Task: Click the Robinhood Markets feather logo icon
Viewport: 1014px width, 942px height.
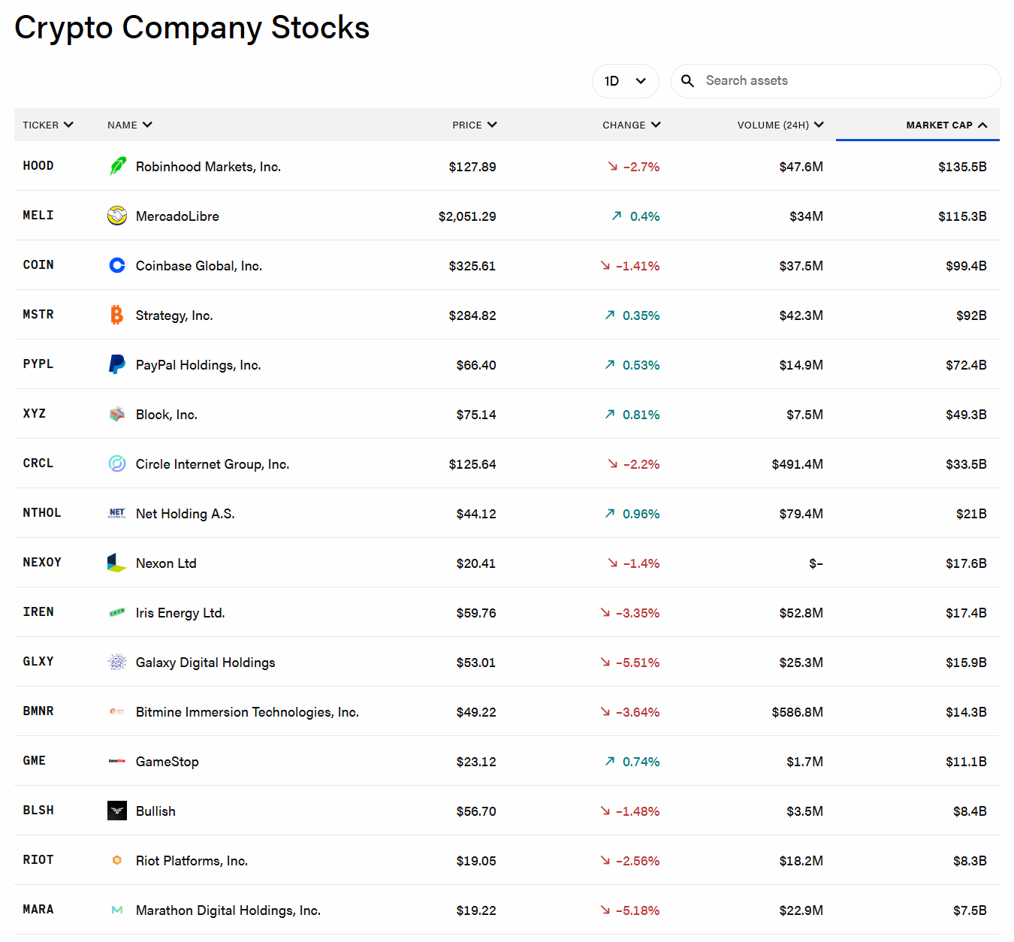Action: [117, 166]
